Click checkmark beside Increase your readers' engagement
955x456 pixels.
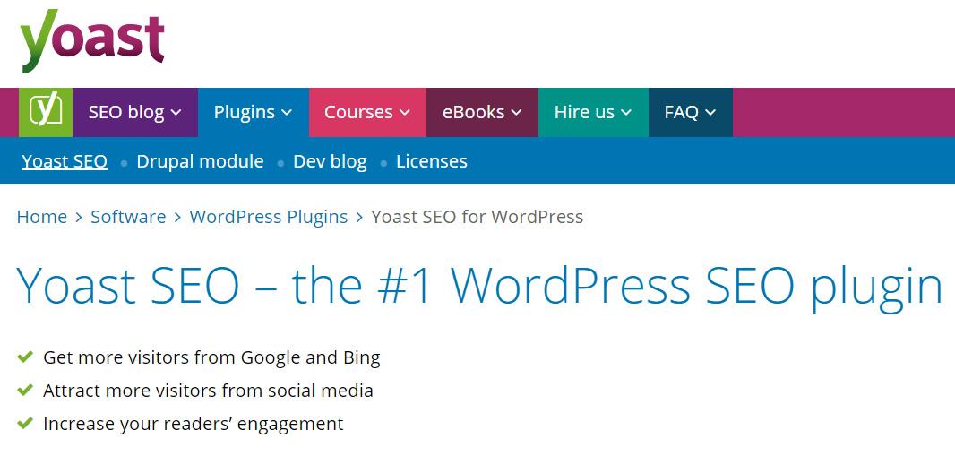tap(25, 422)
